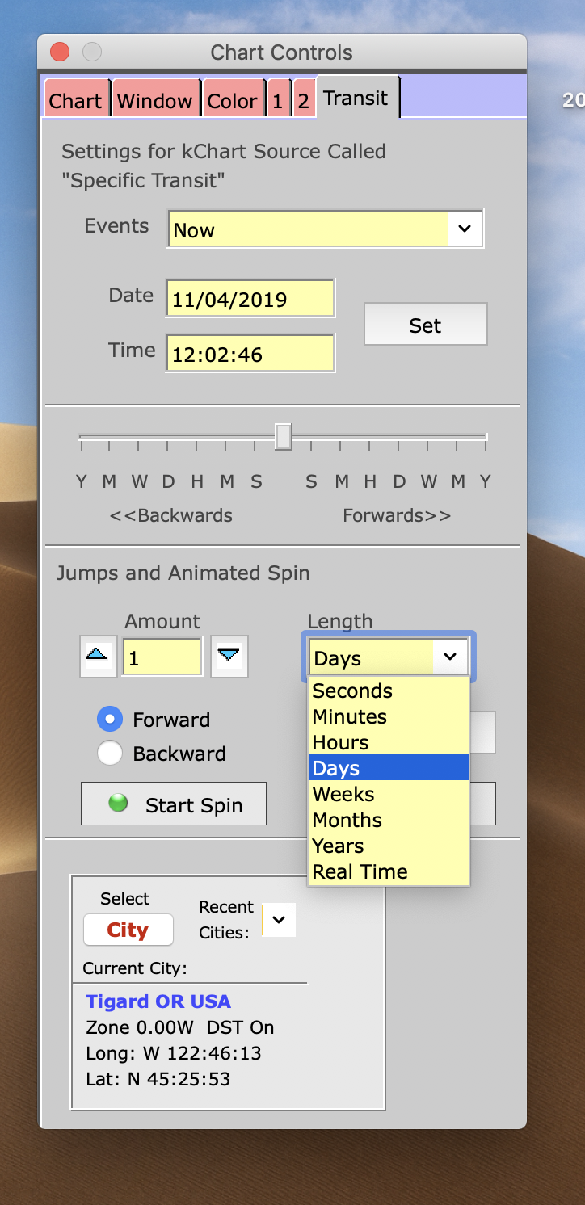Switch to the Color tab
The image size is (585, 1205).
coord(233,101)
